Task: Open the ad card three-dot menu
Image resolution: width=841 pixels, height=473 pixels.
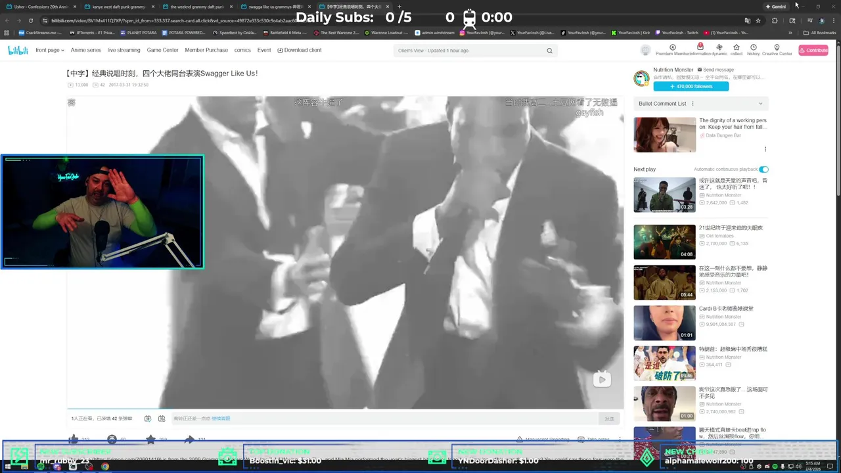Action: point(765,149)
